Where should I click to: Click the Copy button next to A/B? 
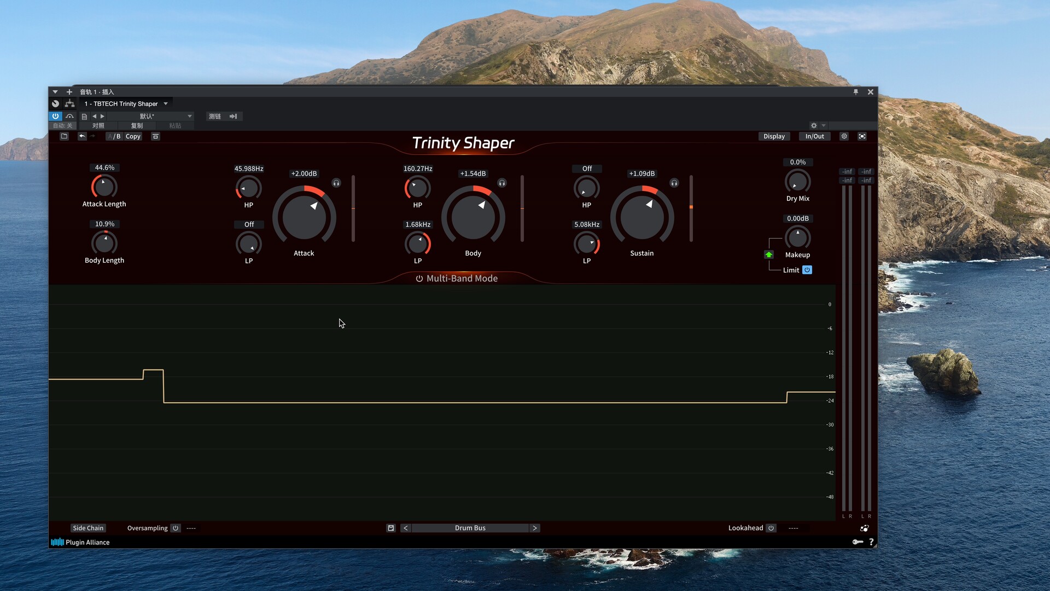coord(133,136)
